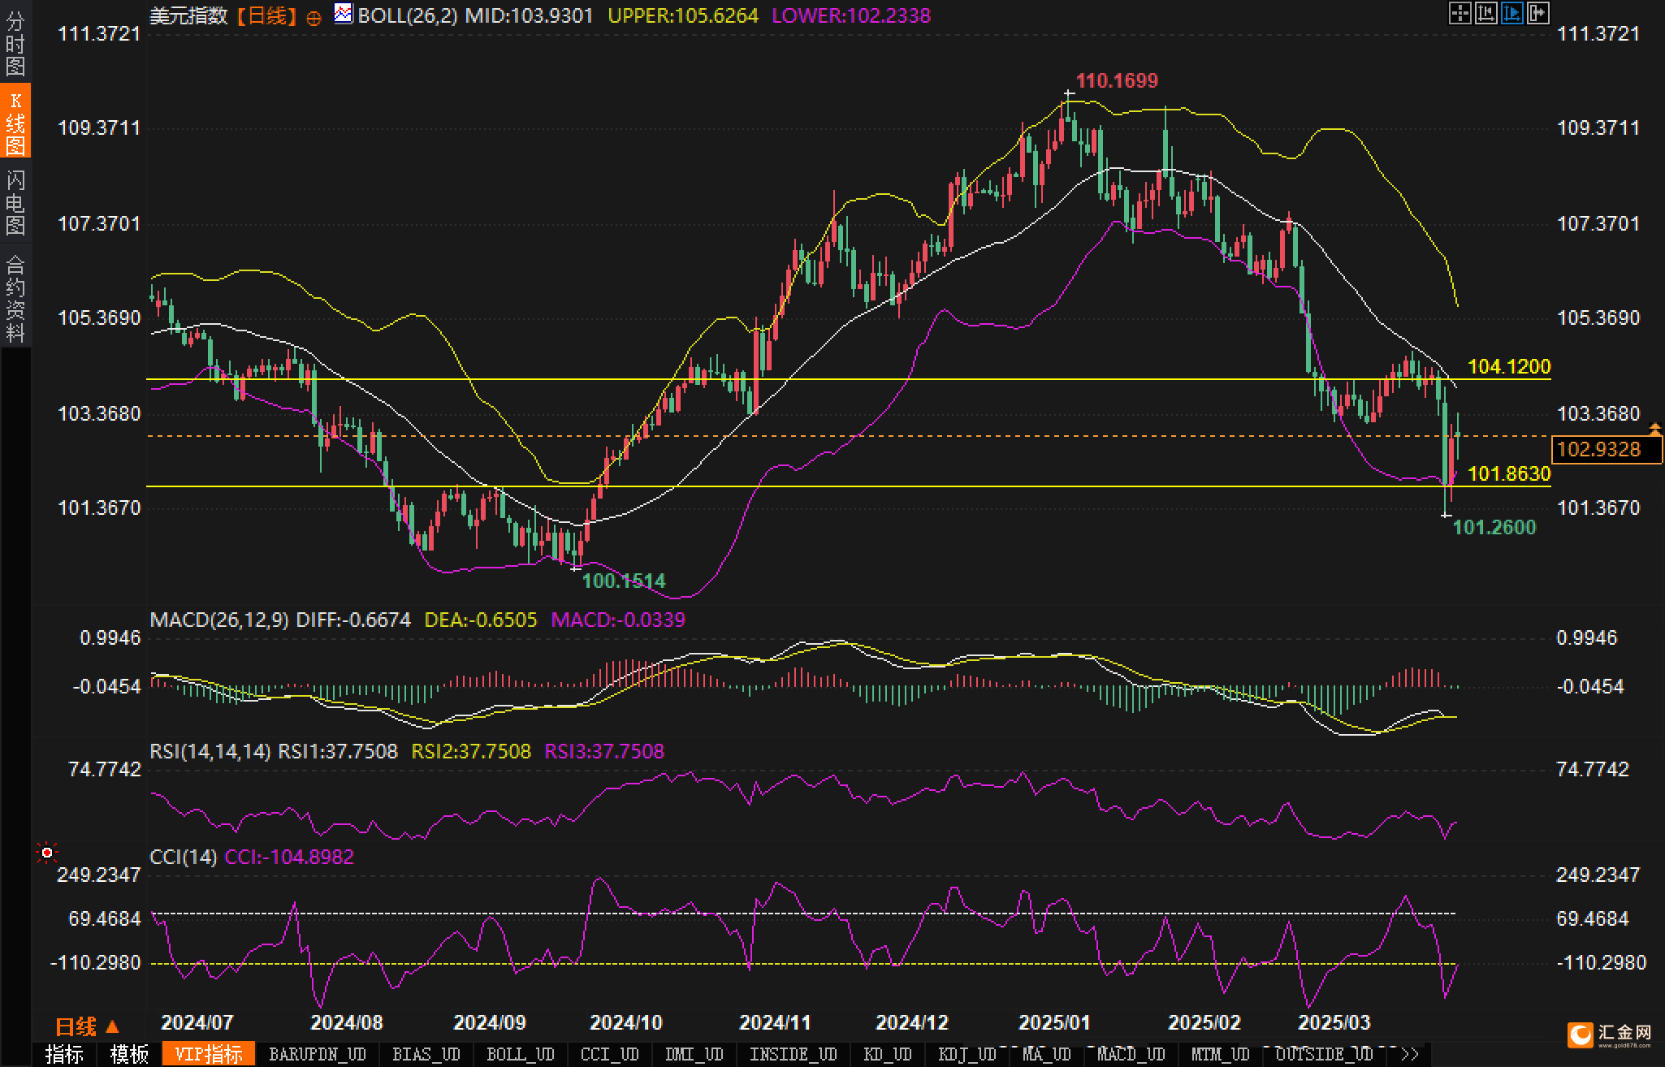Switch to 分时图 view in sidebar
The width and height of the screenshot is (1665, 1067).
coord(15,44)
